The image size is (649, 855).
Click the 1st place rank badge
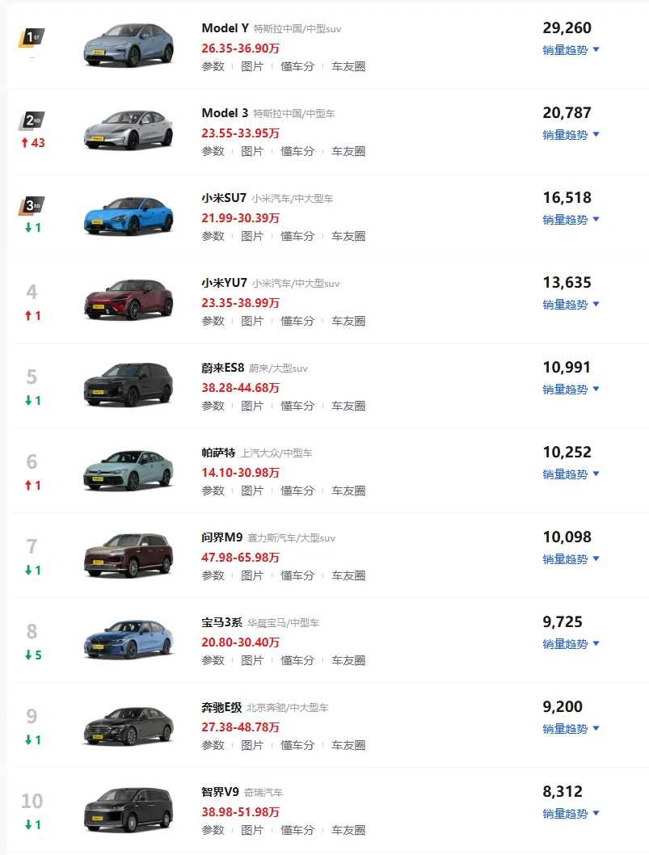tap(32, 38)
